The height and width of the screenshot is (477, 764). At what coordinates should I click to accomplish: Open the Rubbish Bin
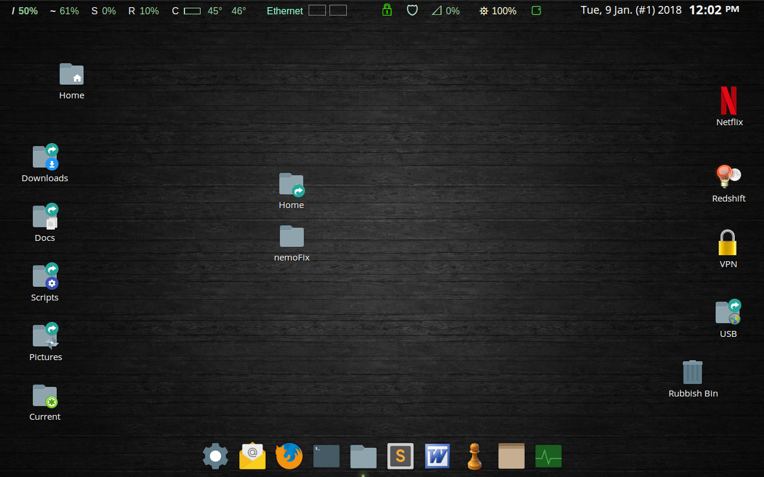pyautogui.click(x=692, y=371)
